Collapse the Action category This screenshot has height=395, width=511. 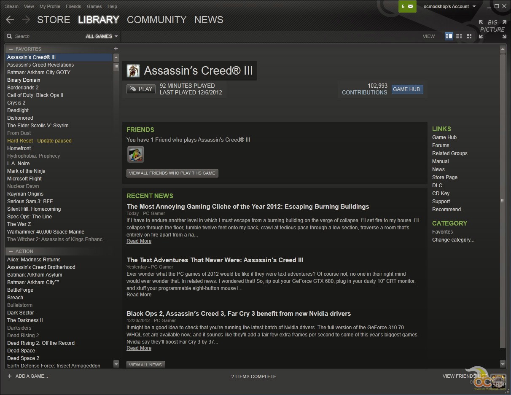pos(11,251)
